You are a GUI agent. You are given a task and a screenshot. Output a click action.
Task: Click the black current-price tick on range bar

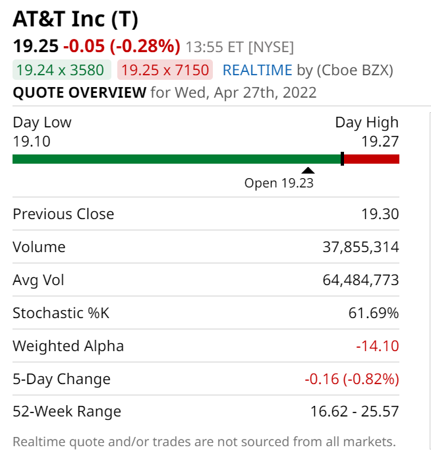pyautogui.click(x=342, y=158)
